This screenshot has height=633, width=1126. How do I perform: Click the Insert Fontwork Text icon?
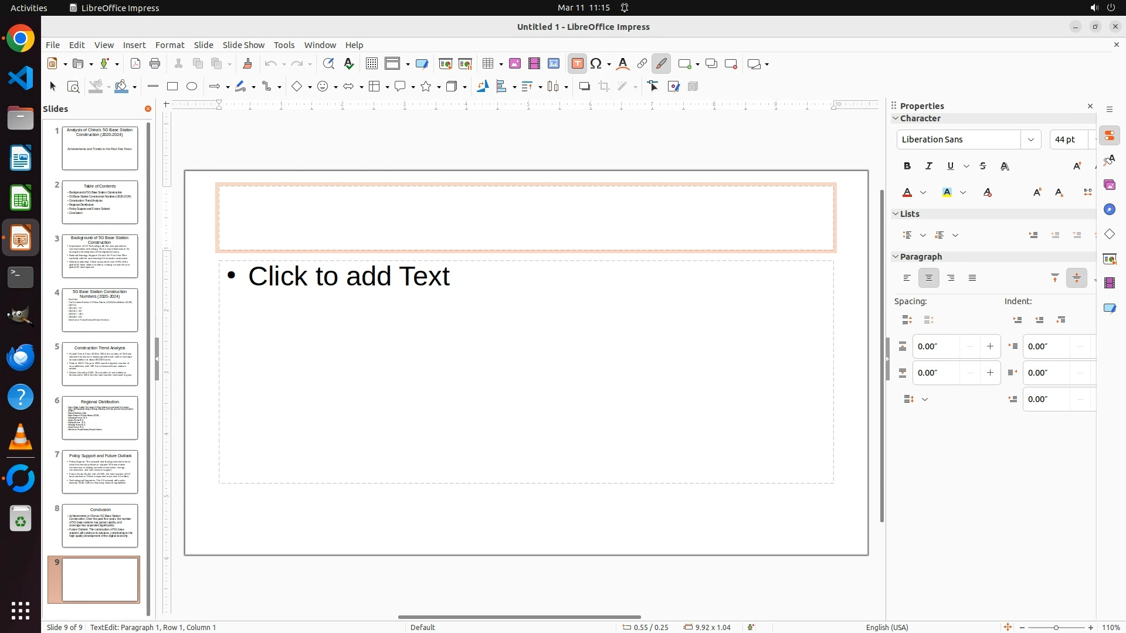(x=623, y=64)
